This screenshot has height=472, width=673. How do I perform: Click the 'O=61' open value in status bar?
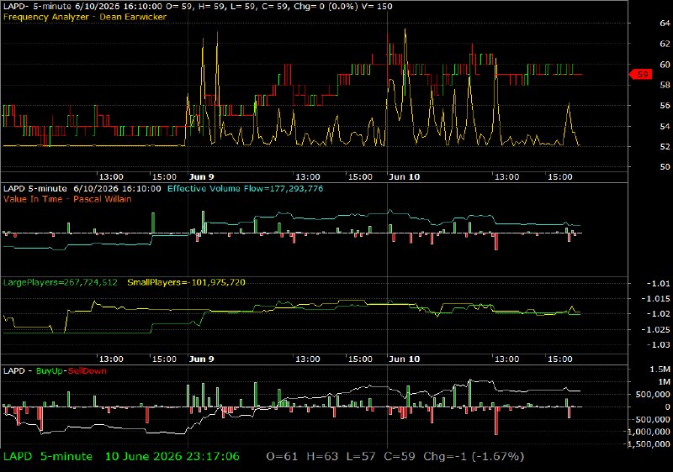[282, 457]
